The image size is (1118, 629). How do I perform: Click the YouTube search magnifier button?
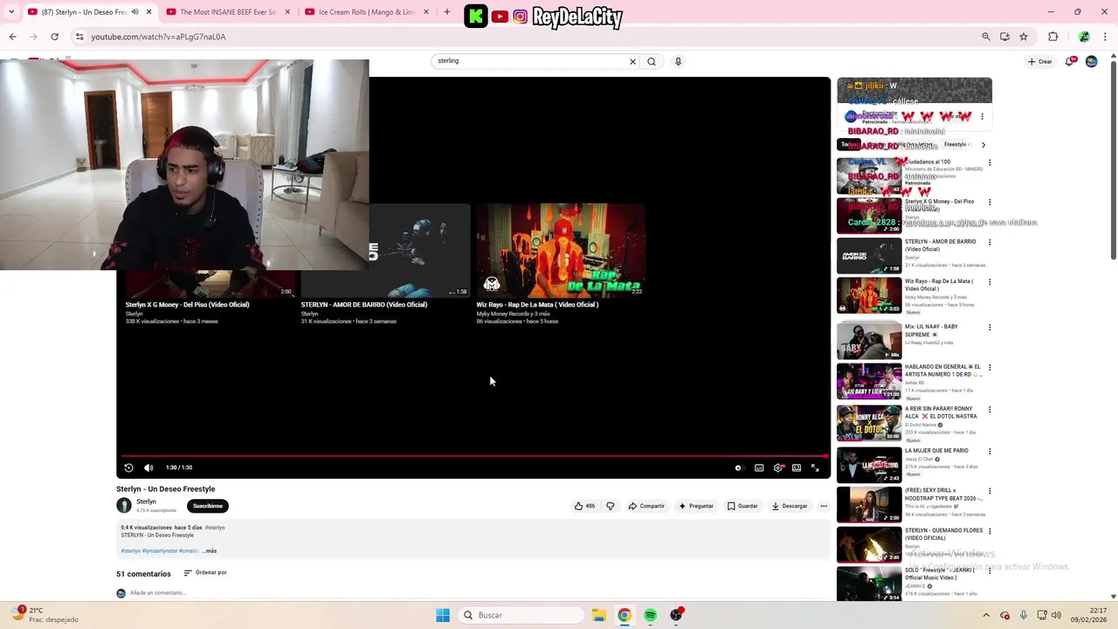652,61
